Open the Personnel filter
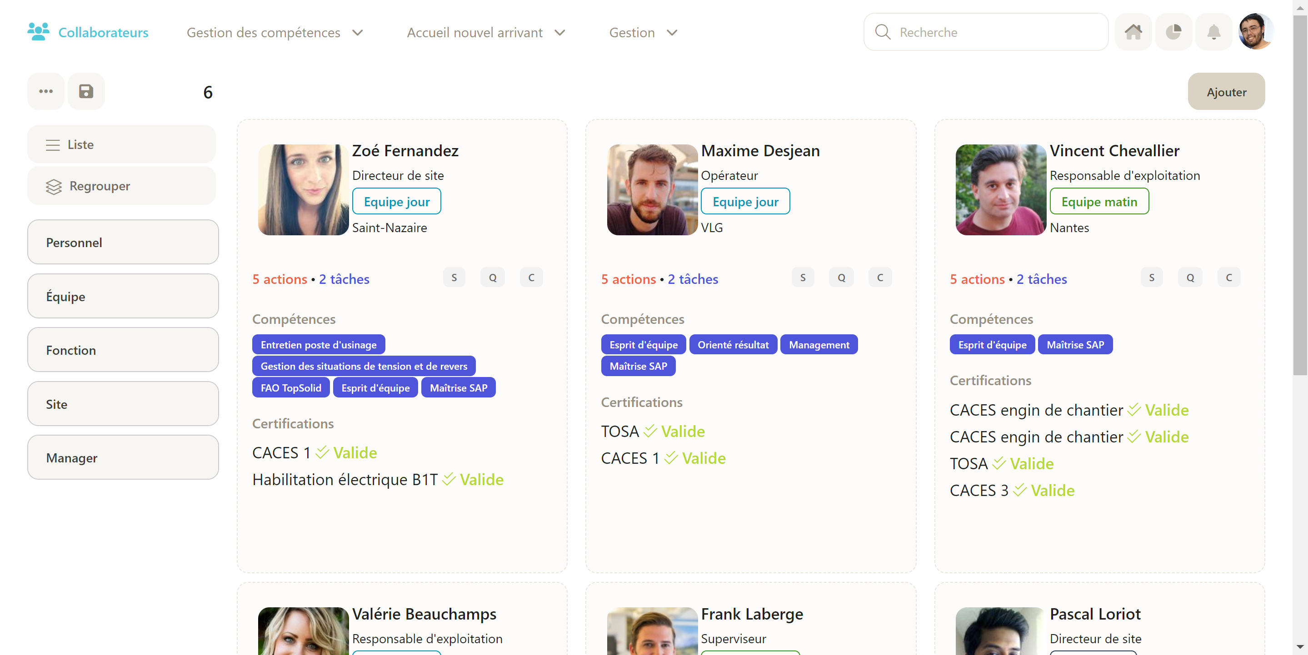 tap(123, 242)
